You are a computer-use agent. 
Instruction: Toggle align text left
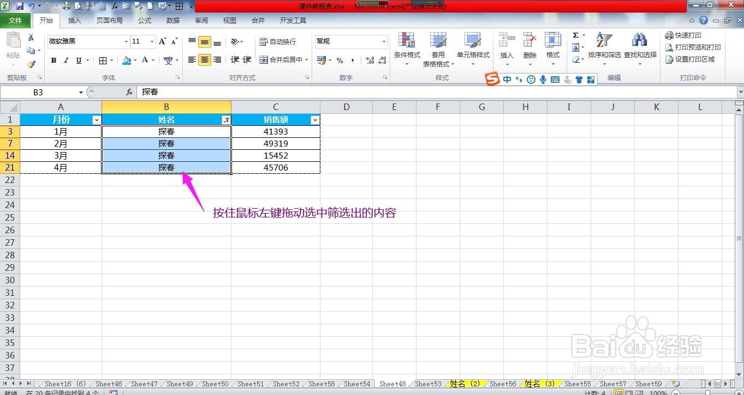(x=192, y=60)
